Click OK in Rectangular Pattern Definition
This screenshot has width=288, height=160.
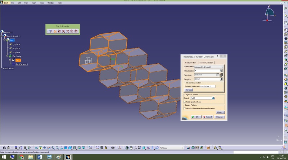point(196,117)
